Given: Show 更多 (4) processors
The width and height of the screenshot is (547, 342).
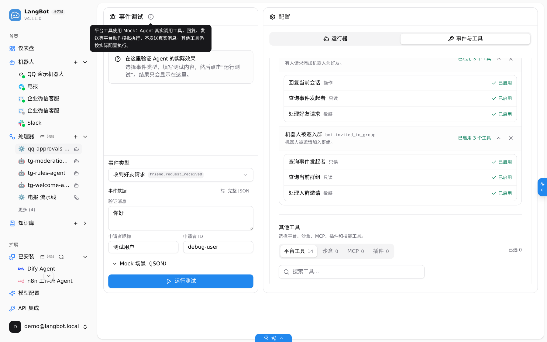Looking at the screenshot, I should (27, 210).
